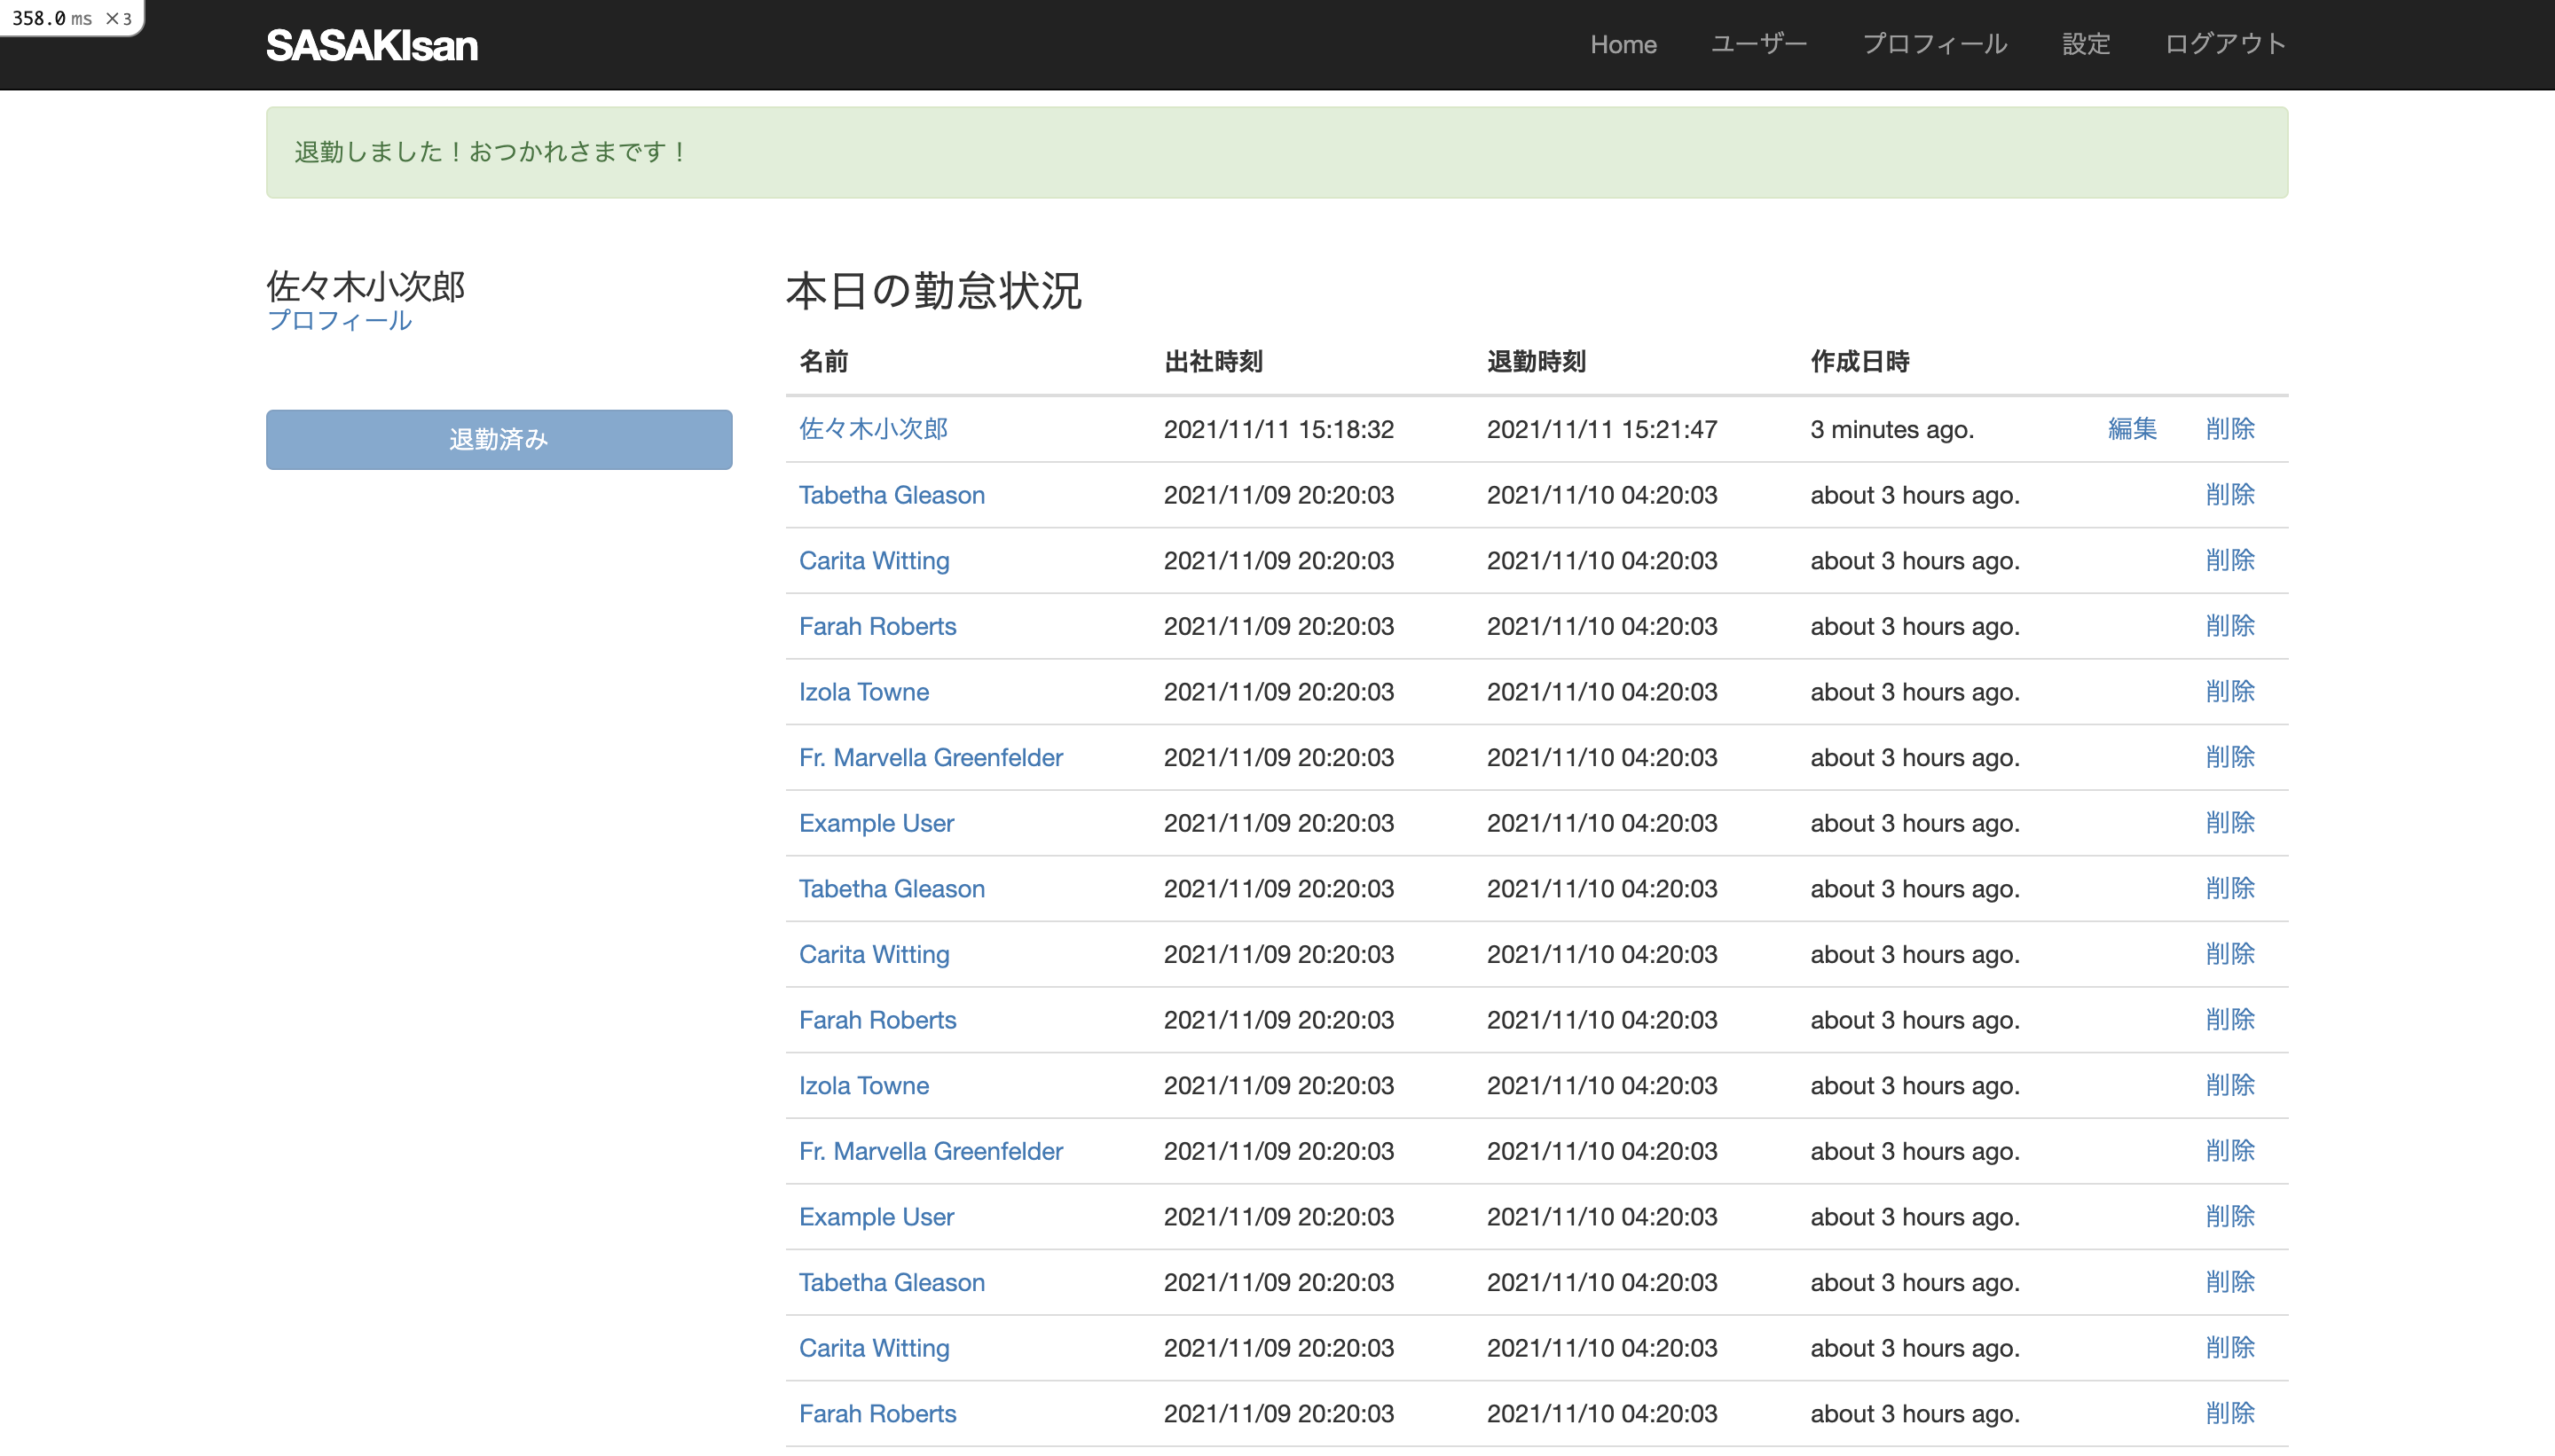Viewport: 2555px width, 1456px height.
Task: Open the first Tabetha Gleason link
Action: 892,495
